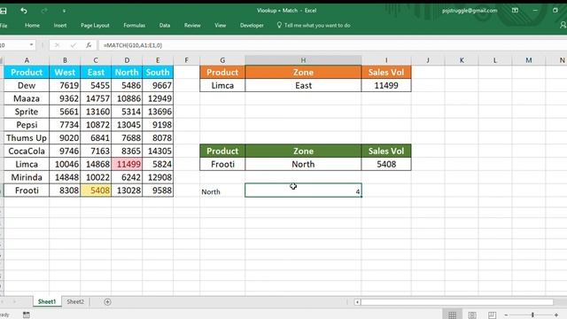
Task: Select cell with value 13696
Action: pos(158,112)
